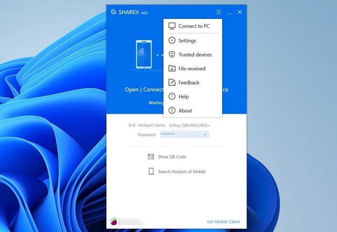Select the Trusted devices menu entry
The image size is (337, 232).
195,55
